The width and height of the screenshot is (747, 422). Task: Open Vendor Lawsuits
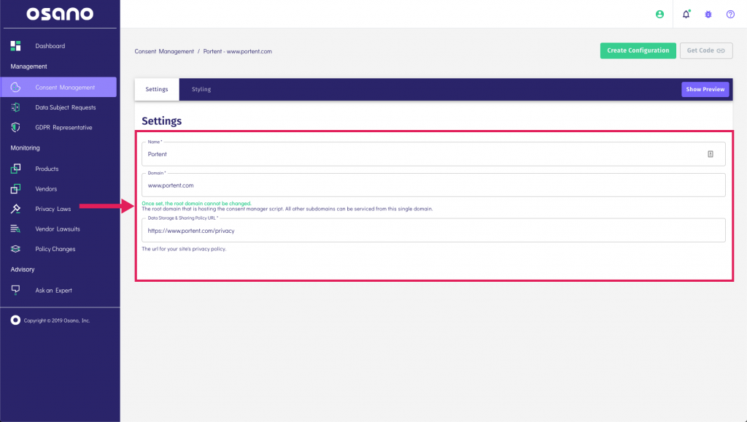click(58, 229)
